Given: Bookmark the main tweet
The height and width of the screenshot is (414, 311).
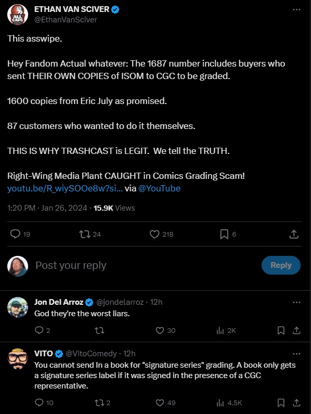Looking at the screenshot, I should coord(224,234).
